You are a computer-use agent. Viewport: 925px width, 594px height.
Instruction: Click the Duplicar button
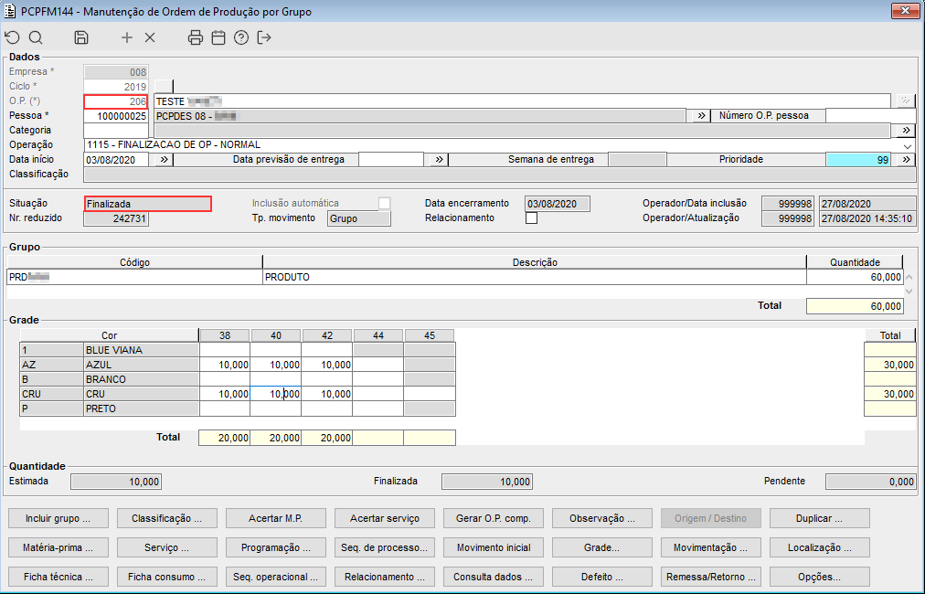[x=819, y=518]
